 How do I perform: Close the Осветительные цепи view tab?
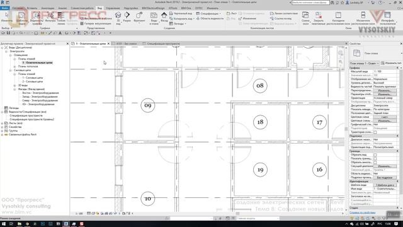click(x=108, y=44)
